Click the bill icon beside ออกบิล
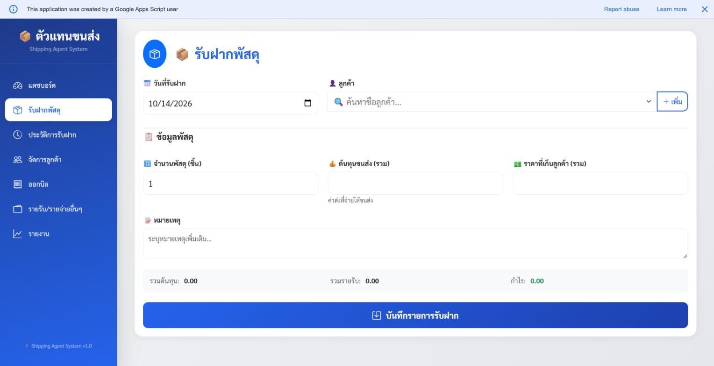The width and height of the screenshot is (714, 366). [18, 184]
